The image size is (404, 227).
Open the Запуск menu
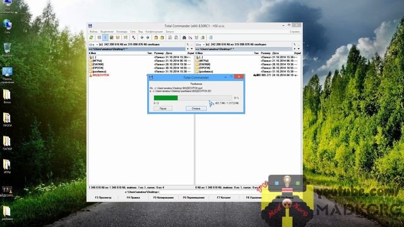tap(170, 32)
